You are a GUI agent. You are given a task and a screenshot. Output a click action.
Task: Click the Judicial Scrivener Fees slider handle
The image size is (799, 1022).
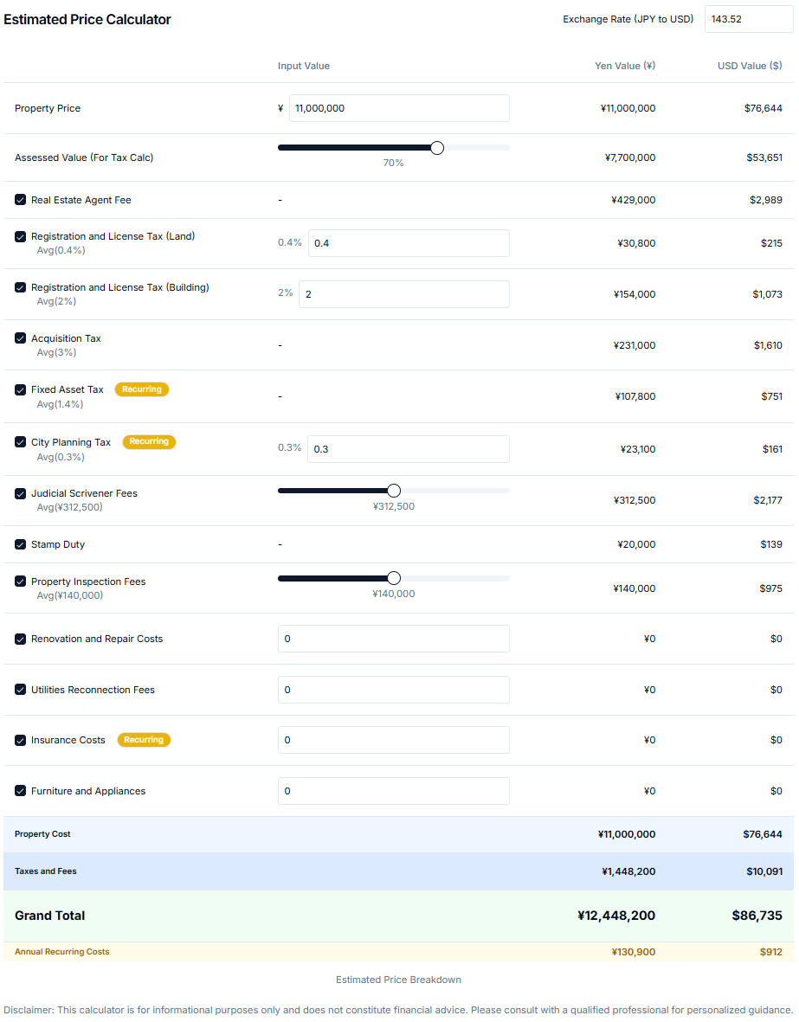pyautogui.click(x=393, y=491)
